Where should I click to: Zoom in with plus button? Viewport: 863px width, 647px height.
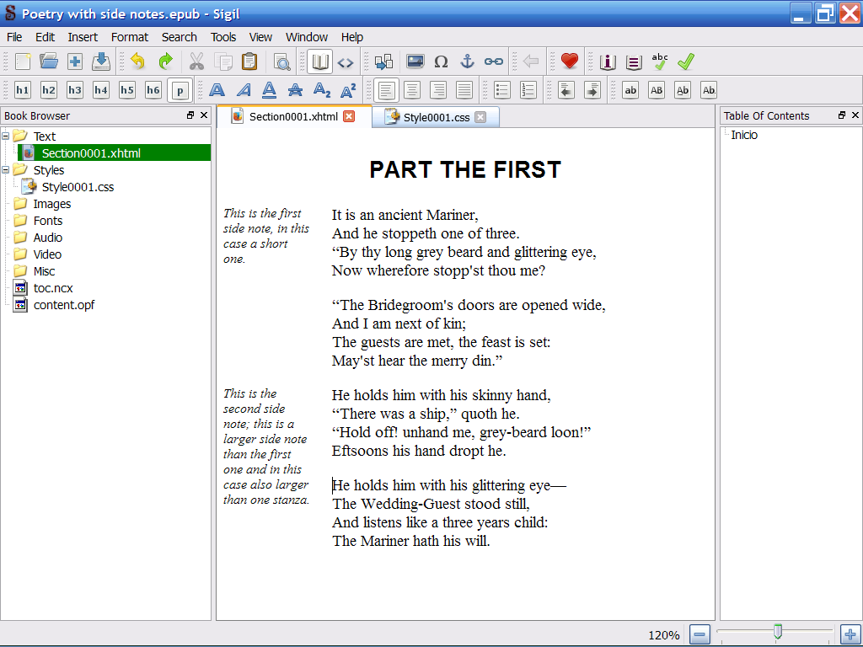pos(850,635)
